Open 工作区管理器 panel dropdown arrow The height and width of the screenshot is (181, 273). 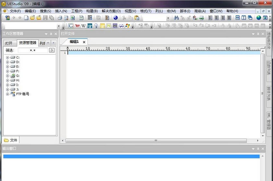[x=46, y=34]
